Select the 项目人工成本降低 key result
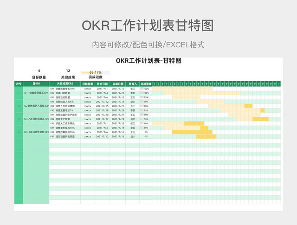Viewport: 297px width, 225px height. [65, 123]
